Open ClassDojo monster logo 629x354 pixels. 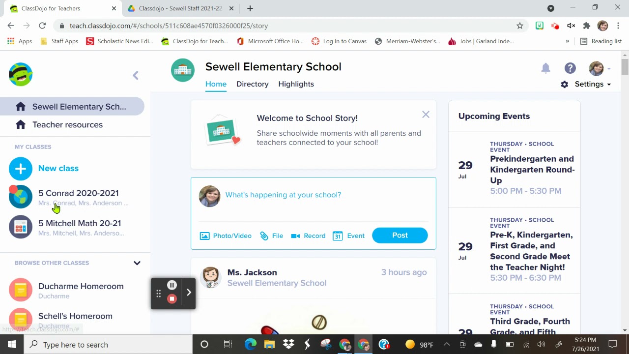click(21, 74)
